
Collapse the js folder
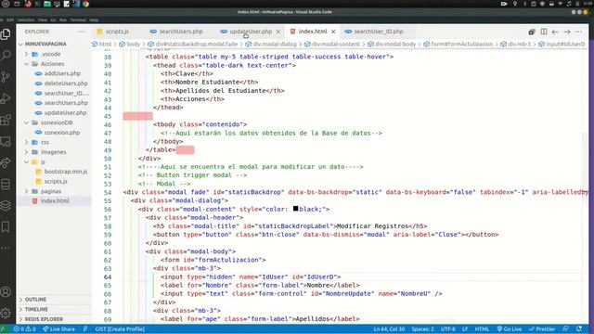(43, 161)
